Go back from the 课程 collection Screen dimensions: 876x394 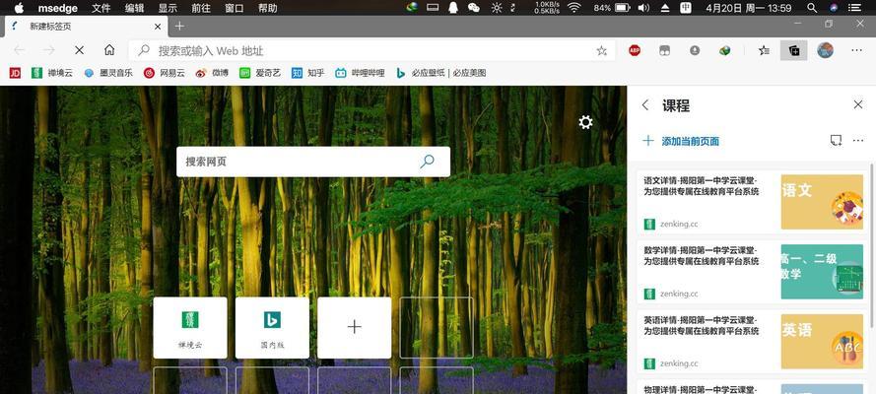tap(645, 105)
